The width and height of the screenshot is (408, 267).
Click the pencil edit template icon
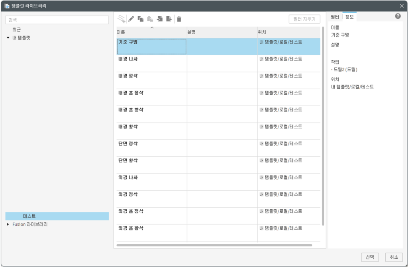pos(131,19)
